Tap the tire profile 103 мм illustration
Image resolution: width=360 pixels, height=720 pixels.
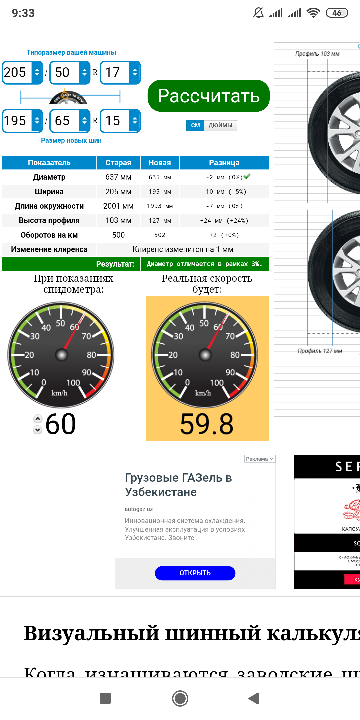333,133
